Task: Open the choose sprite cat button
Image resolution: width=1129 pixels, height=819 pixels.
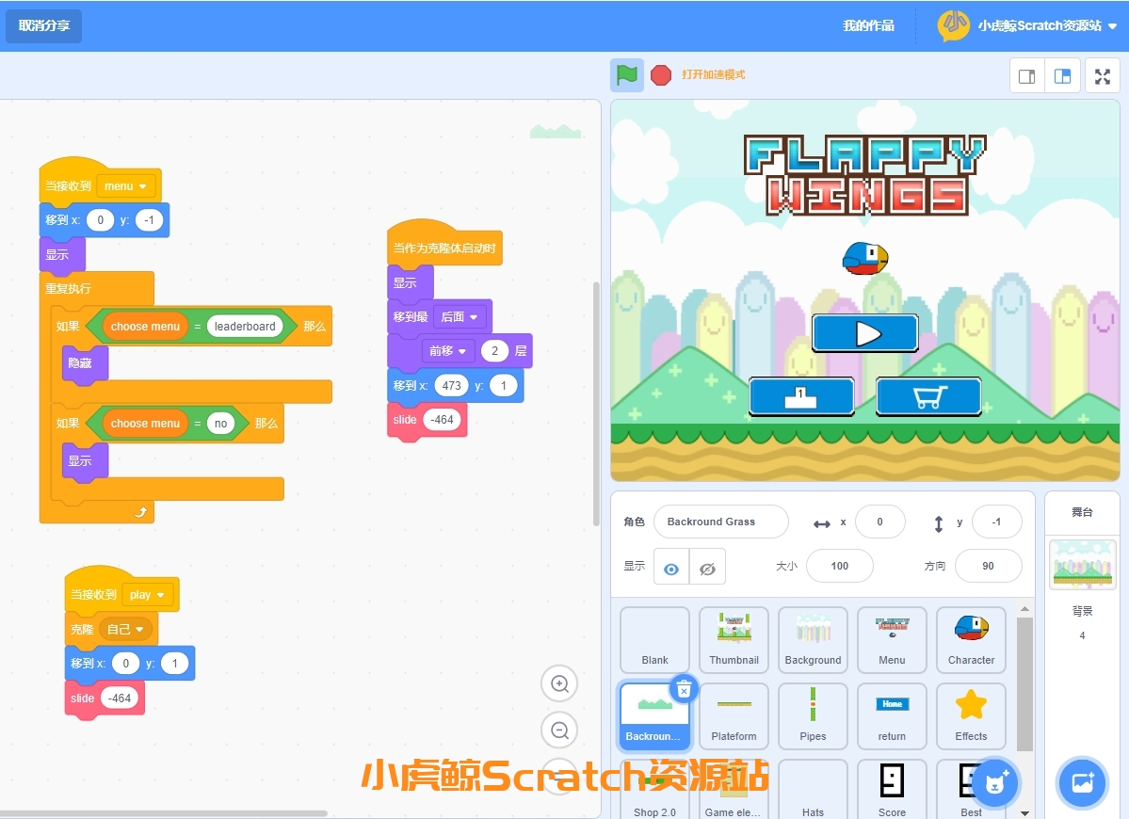Action: (996, 782)
